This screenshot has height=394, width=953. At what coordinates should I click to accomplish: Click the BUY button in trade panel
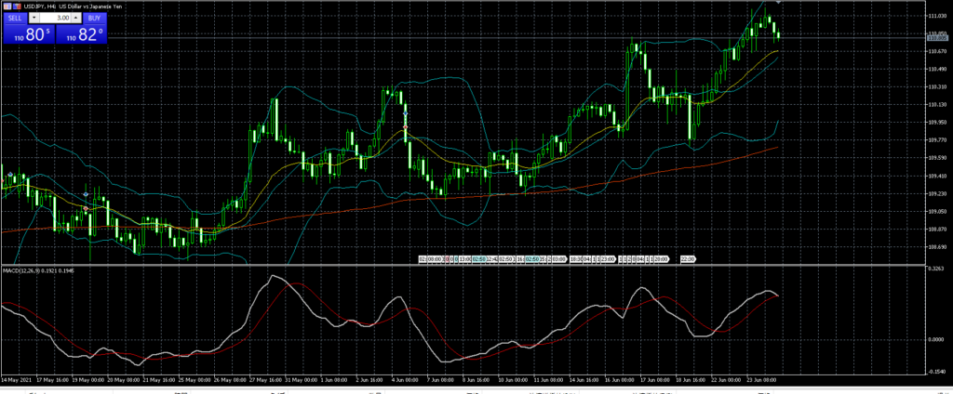[94, 18]
